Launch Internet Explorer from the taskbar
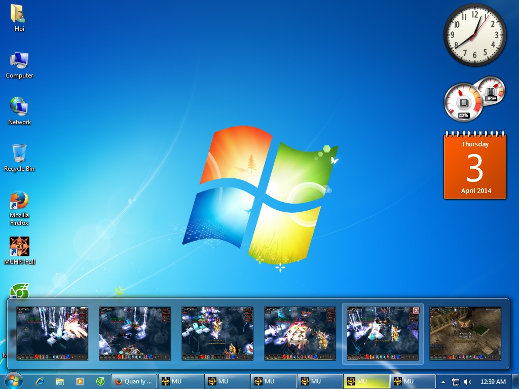Screen dimensions: 519x389 (40, 381)
